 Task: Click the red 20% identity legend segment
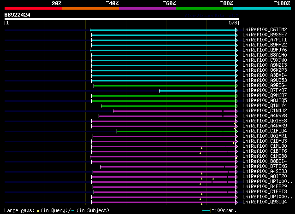click(33, 8)
